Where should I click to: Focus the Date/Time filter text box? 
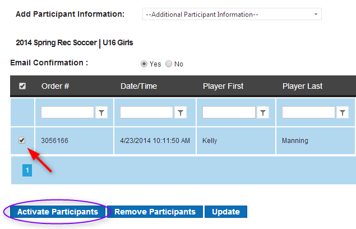coord(146,112)
